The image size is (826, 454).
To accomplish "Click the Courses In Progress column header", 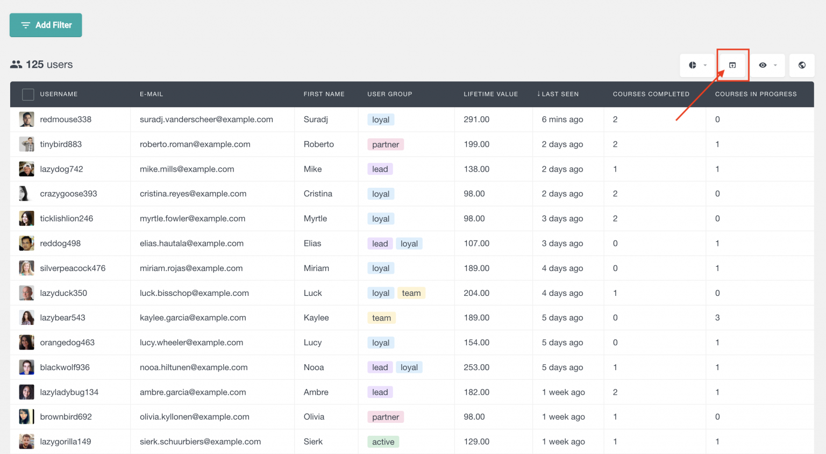I will [756, 94].
